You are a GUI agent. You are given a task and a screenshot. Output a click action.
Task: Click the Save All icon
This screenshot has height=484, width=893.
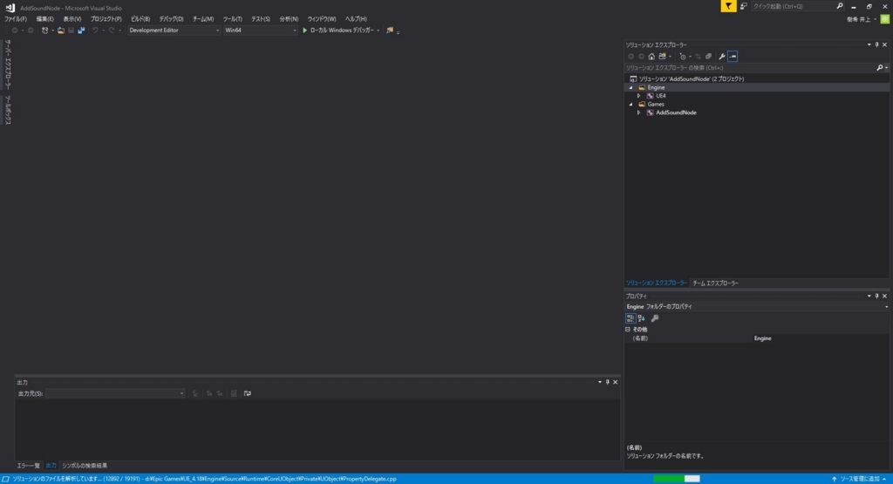(81, 31)
